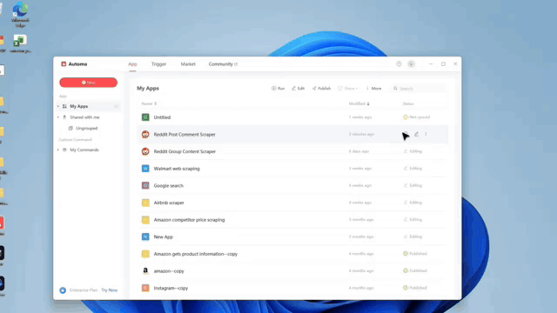The width and height of the screenshot is (557, 313).
Task: Click the Not synced status of Untitled
Action: 416,117
